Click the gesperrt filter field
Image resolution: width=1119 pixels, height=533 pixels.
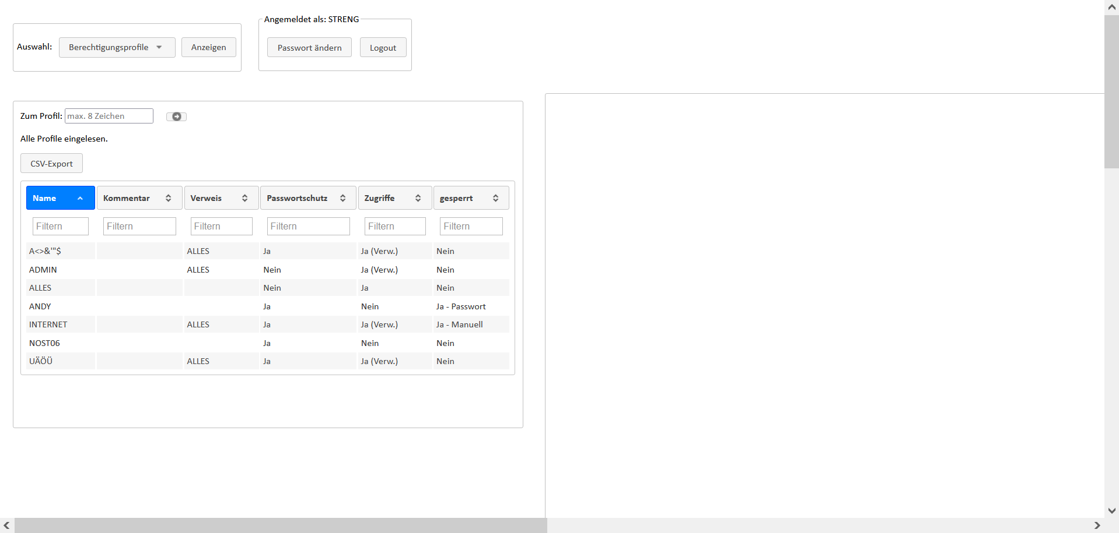[x=471, y=226]
